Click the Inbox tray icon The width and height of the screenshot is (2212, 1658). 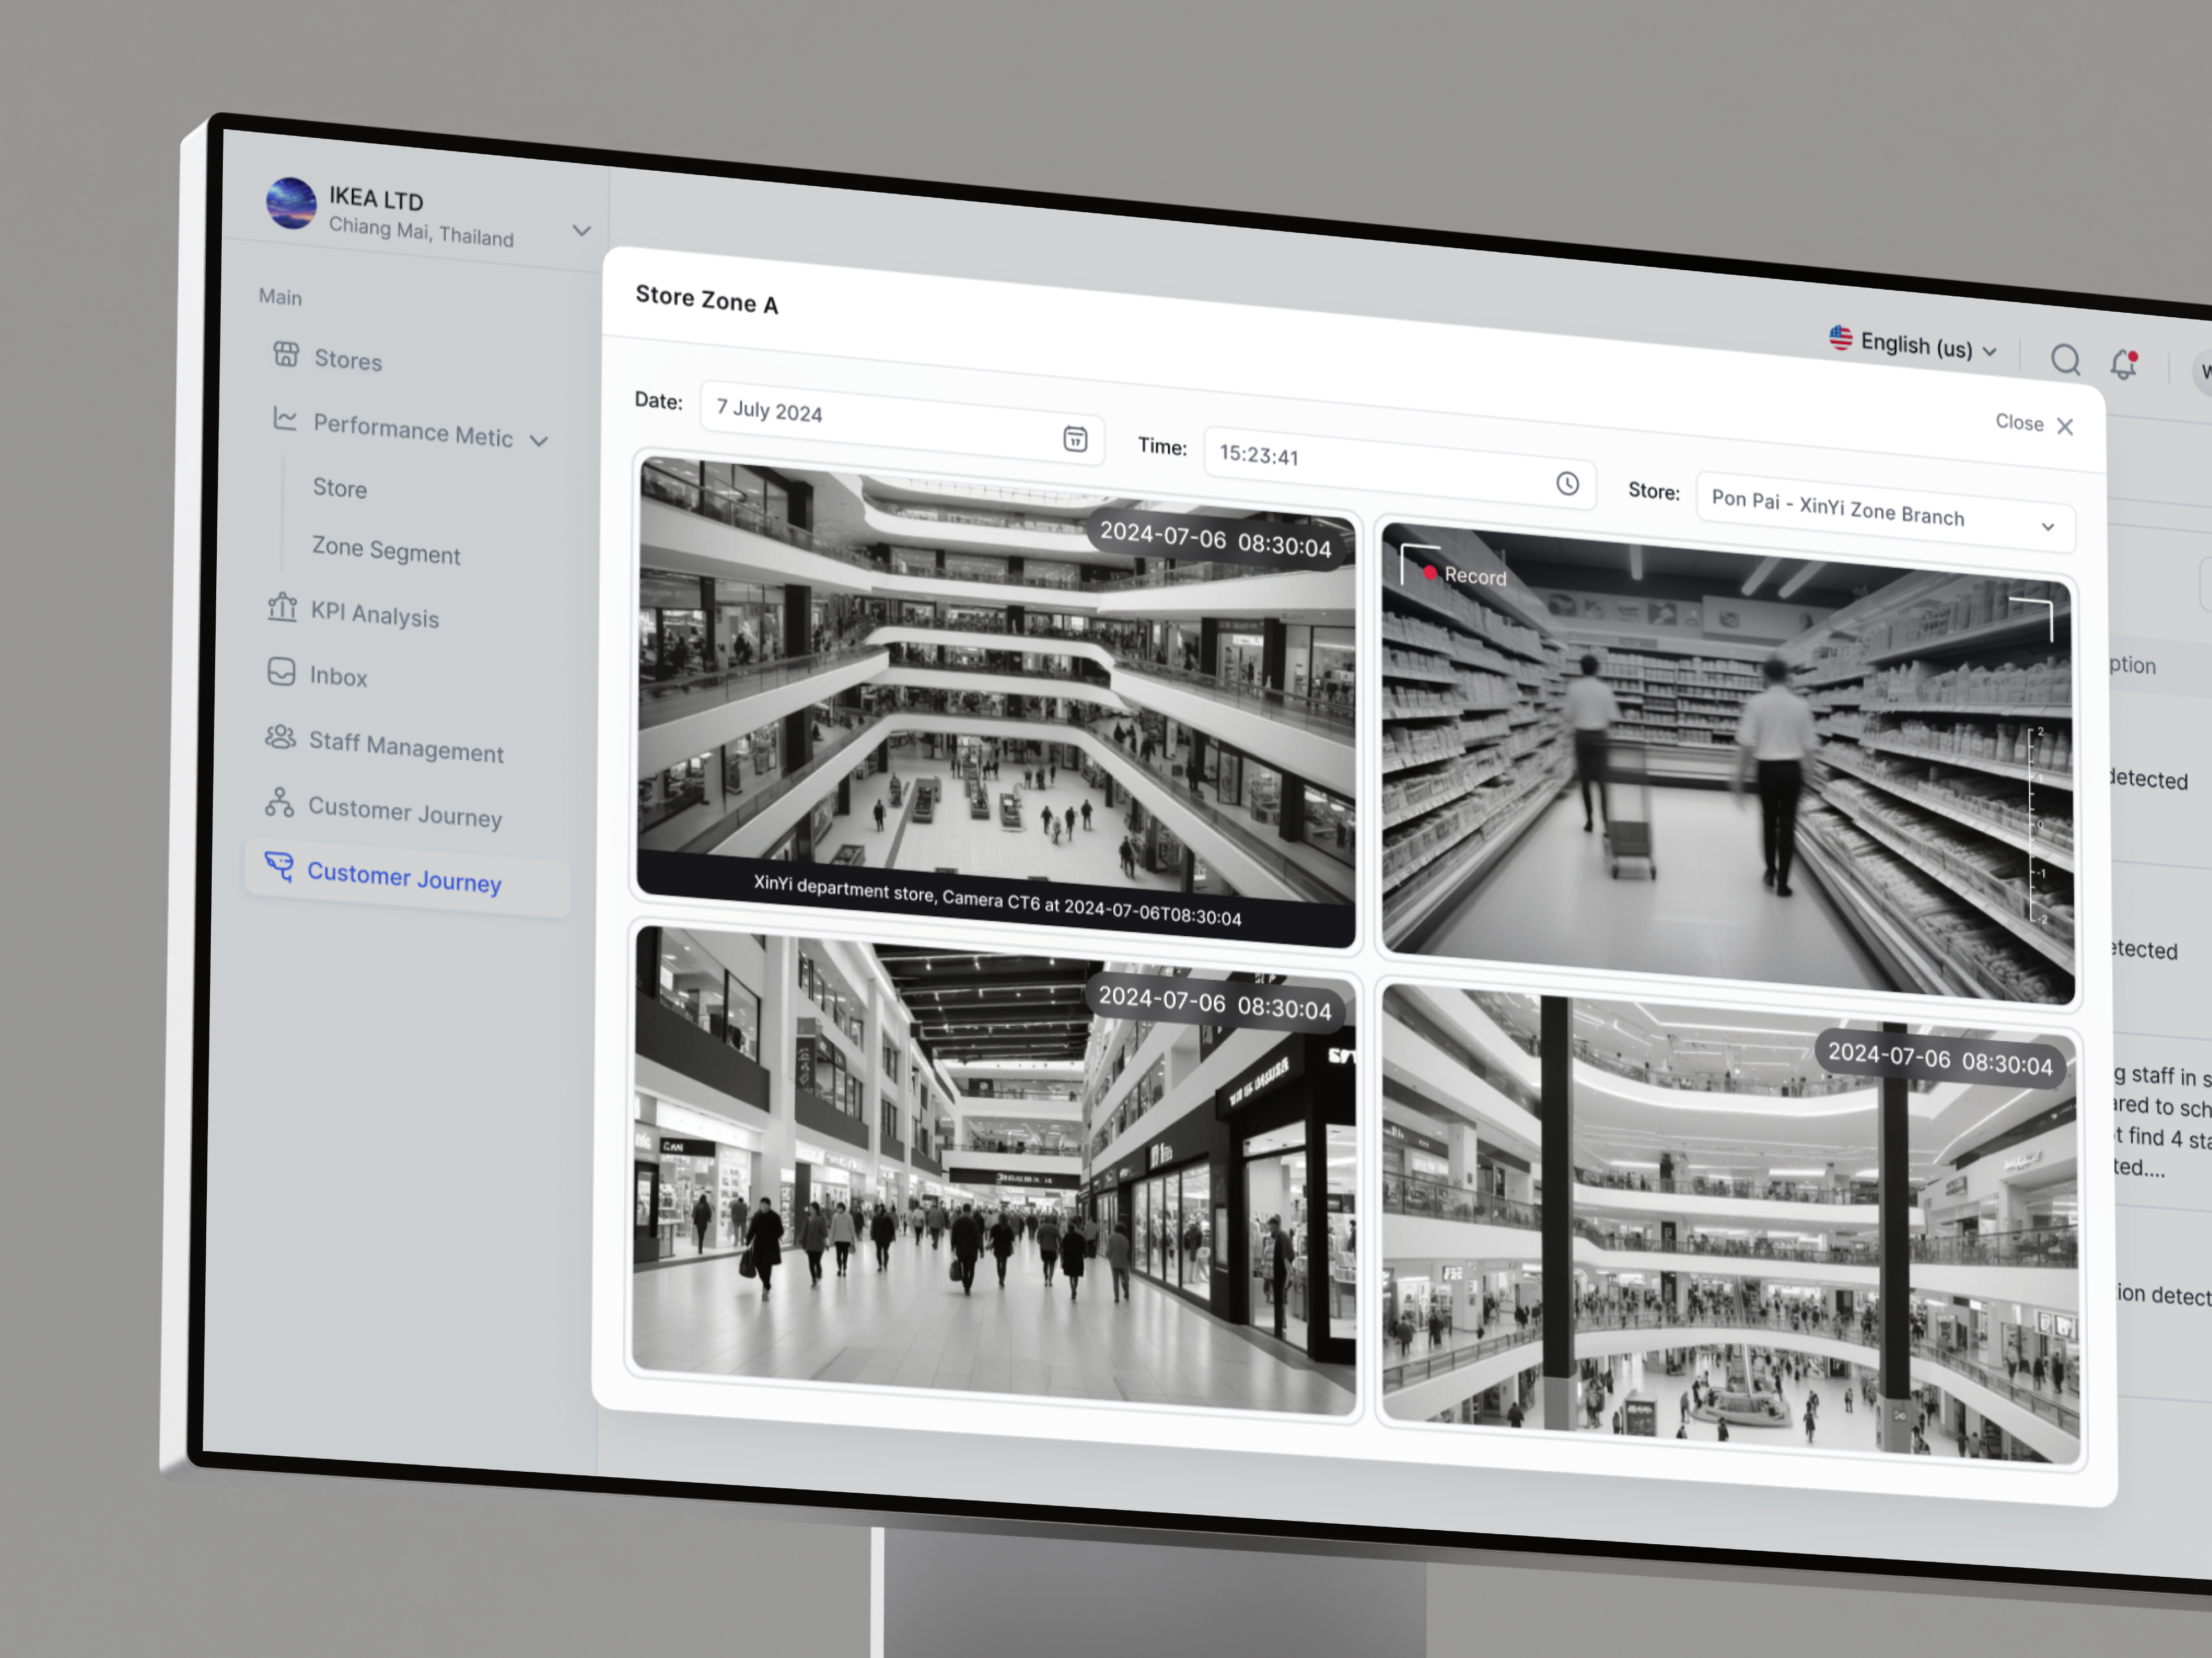281,670
